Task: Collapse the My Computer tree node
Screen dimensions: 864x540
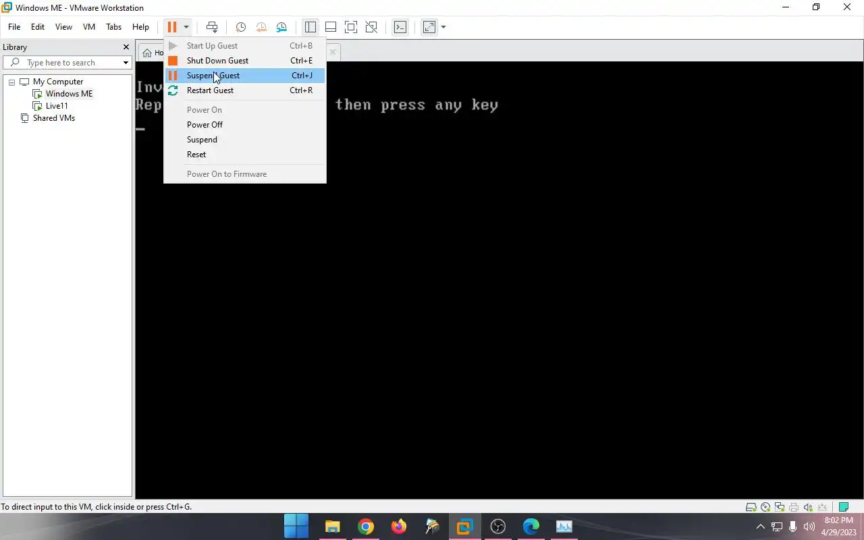Action: point(11,82)
